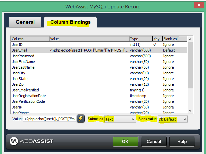
Task: Click the Key column header
Action: pyautogui.click(x=157, y=39)
